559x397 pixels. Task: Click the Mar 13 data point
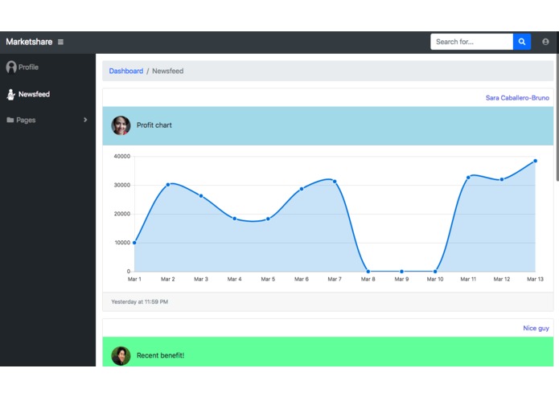click(535, 161)
